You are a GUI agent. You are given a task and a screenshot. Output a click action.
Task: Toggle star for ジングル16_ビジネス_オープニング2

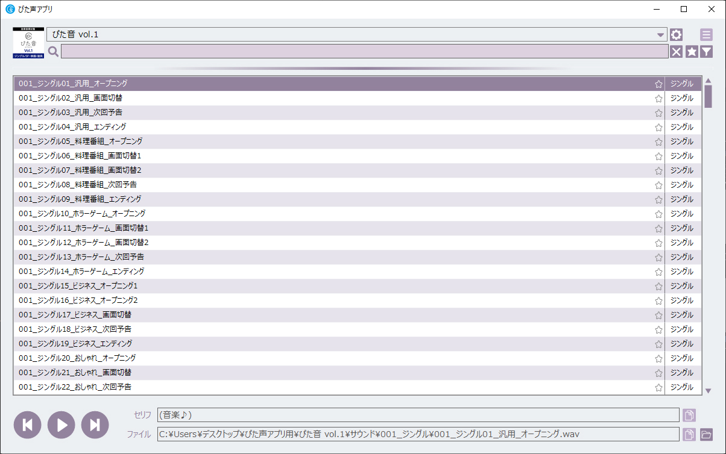click(x=658, y=301)
